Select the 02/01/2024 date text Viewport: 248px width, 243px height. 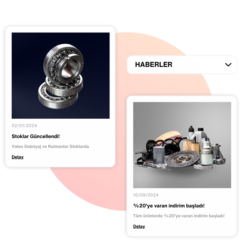click(24, 126)
